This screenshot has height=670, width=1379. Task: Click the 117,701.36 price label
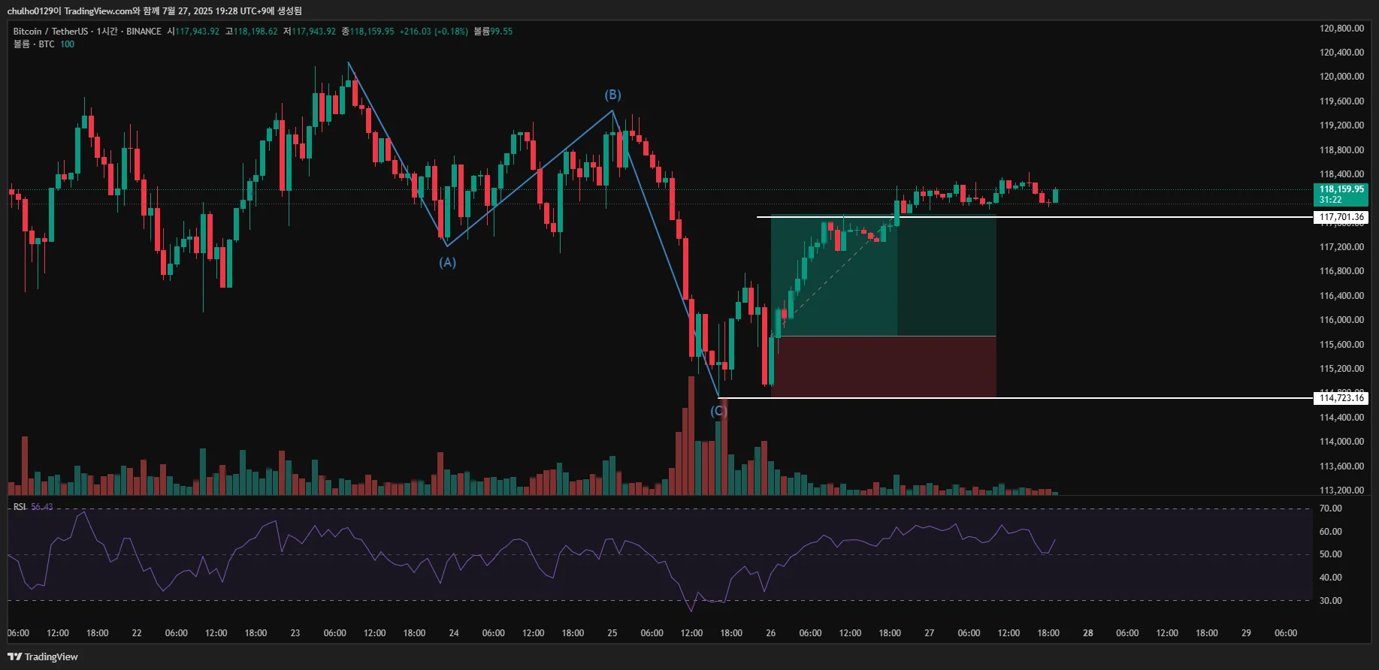coord(1341,217)
